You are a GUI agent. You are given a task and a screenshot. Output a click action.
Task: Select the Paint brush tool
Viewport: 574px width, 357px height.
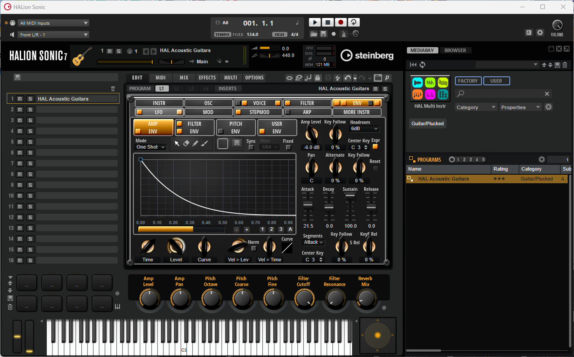(204, 143)
